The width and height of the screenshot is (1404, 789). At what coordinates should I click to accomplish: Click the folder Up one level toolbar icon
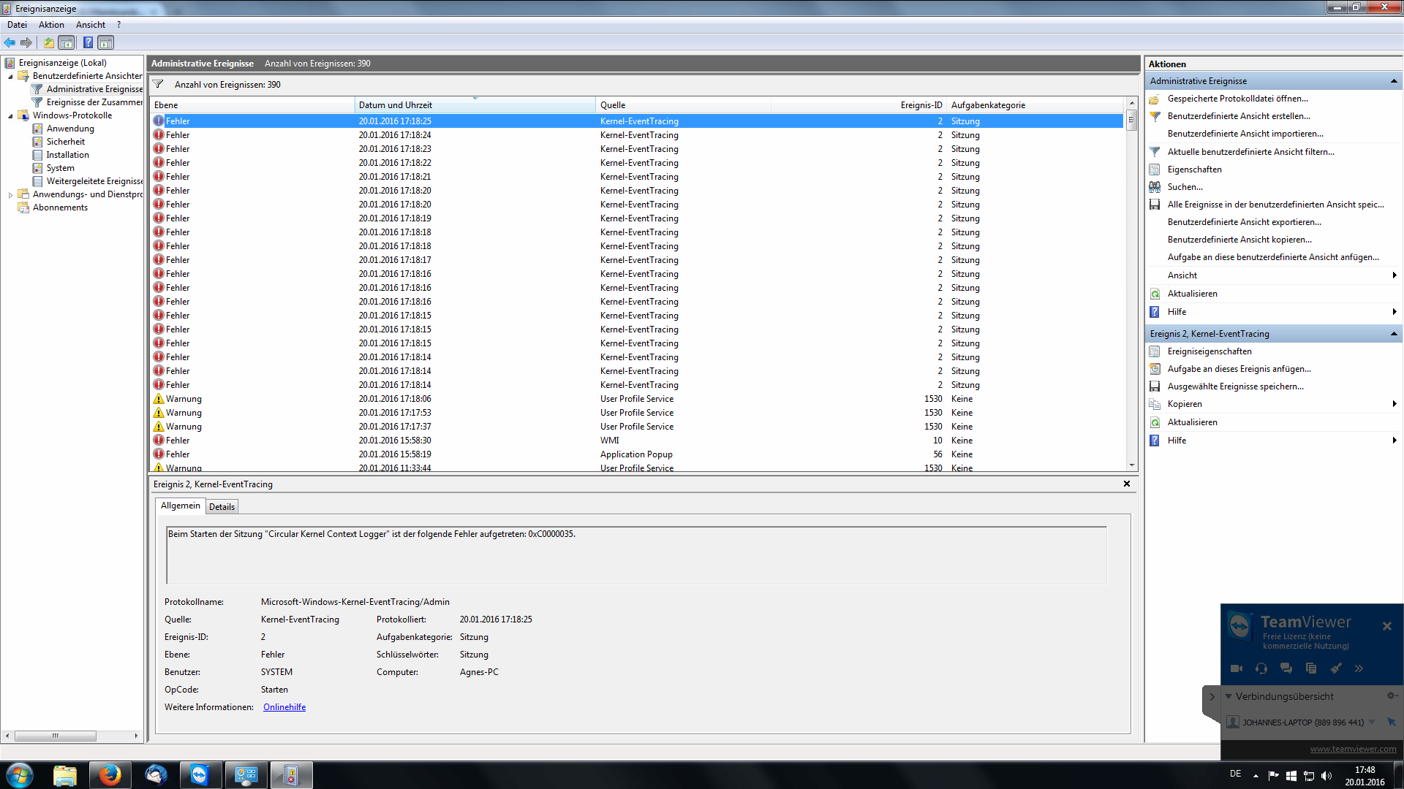[48, 42]
